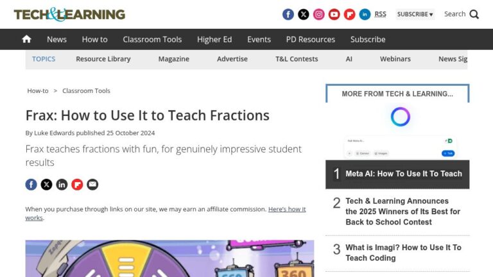Share the article on X below headline
The width and height of the screenshot is (493, 277).
click(46, 185)
